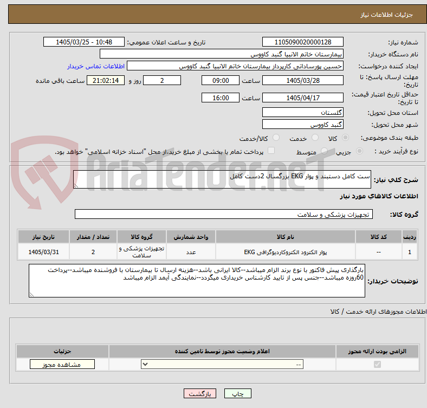Click the remaining days field showing 2
Image resolution: width=427 pixels, height=408 pixels.
pyautogui.click(x=162, y=80)
